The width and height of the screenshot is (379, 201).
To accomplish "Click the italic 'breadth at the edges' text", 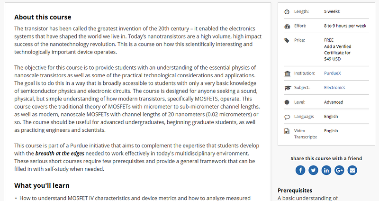I will [60, 153].
